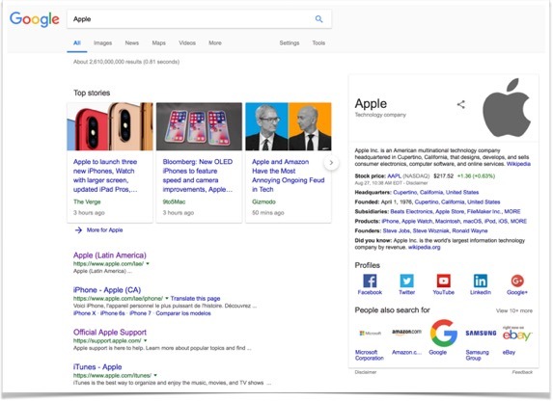Open Apple's LinkedIn profile icon
Viewport: 553px width, 402px height.
481,281
